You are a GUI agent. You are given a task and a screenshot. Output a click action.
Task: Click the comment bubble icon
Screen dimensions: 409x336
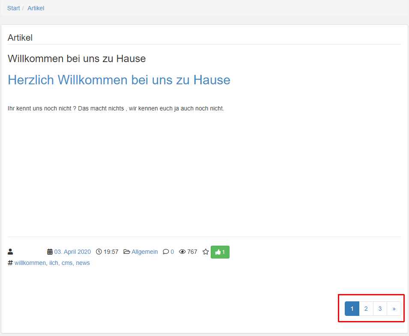coord(166,252)
